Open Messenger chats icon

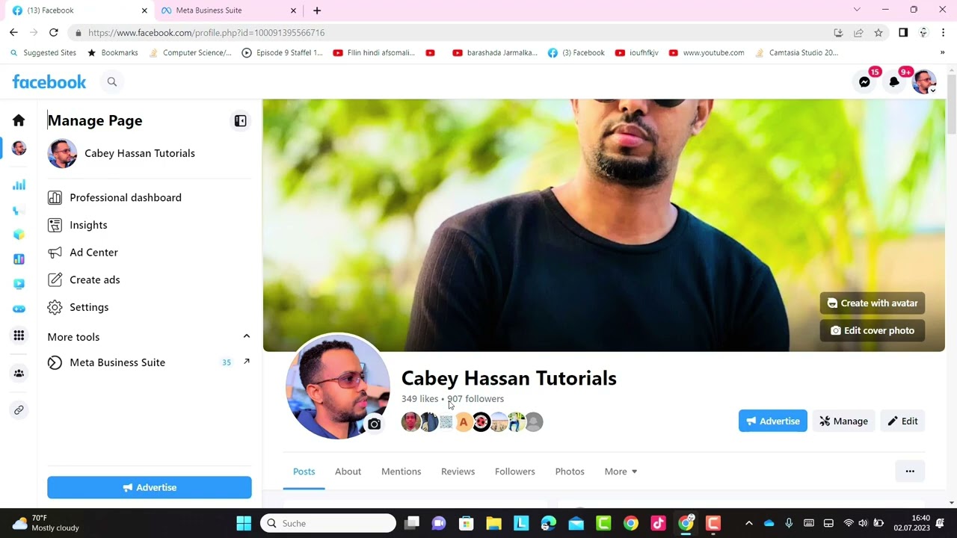tap(864, 82)
